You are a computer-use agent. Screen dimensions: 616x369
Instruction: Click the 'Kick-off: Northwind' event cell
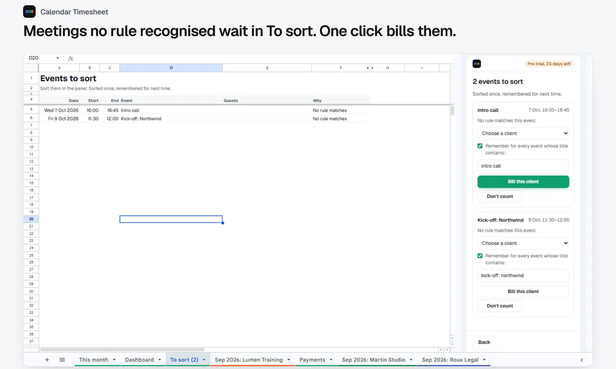(x=141, y=118)
